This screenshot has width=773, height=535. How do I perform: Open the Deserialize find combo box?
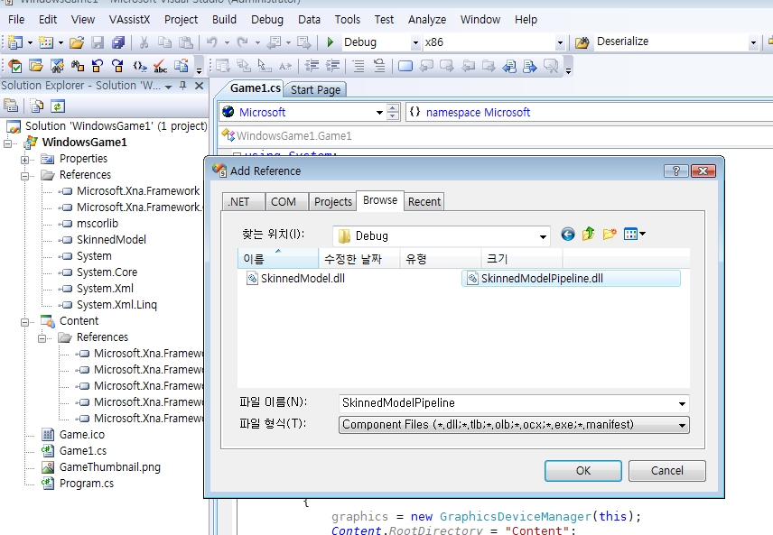click(x=753, y=43)
